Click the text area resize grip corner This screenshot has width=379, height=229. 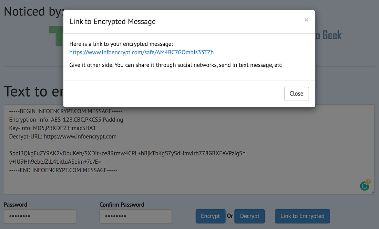point(372,192)
